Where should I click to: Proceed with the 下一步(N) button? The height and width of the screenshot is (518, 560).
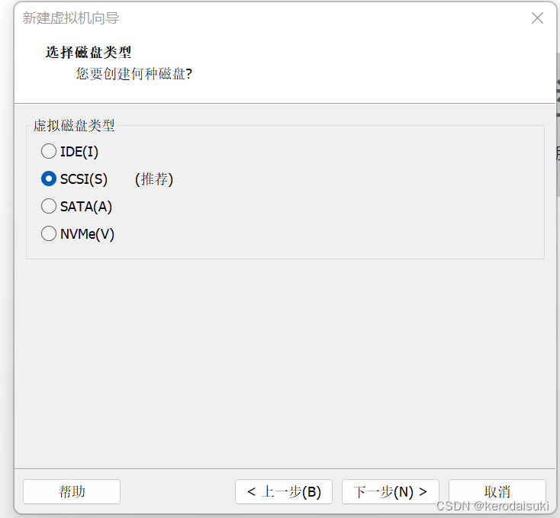click(391, 492)
